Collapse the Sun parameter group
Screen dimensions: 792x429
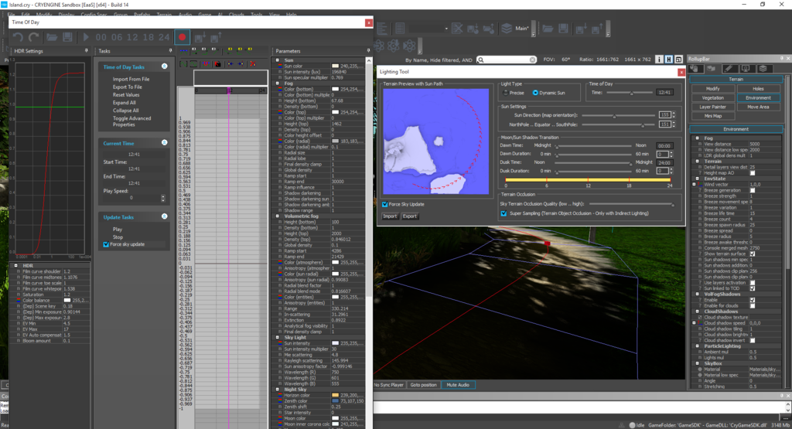click(279, 60)
